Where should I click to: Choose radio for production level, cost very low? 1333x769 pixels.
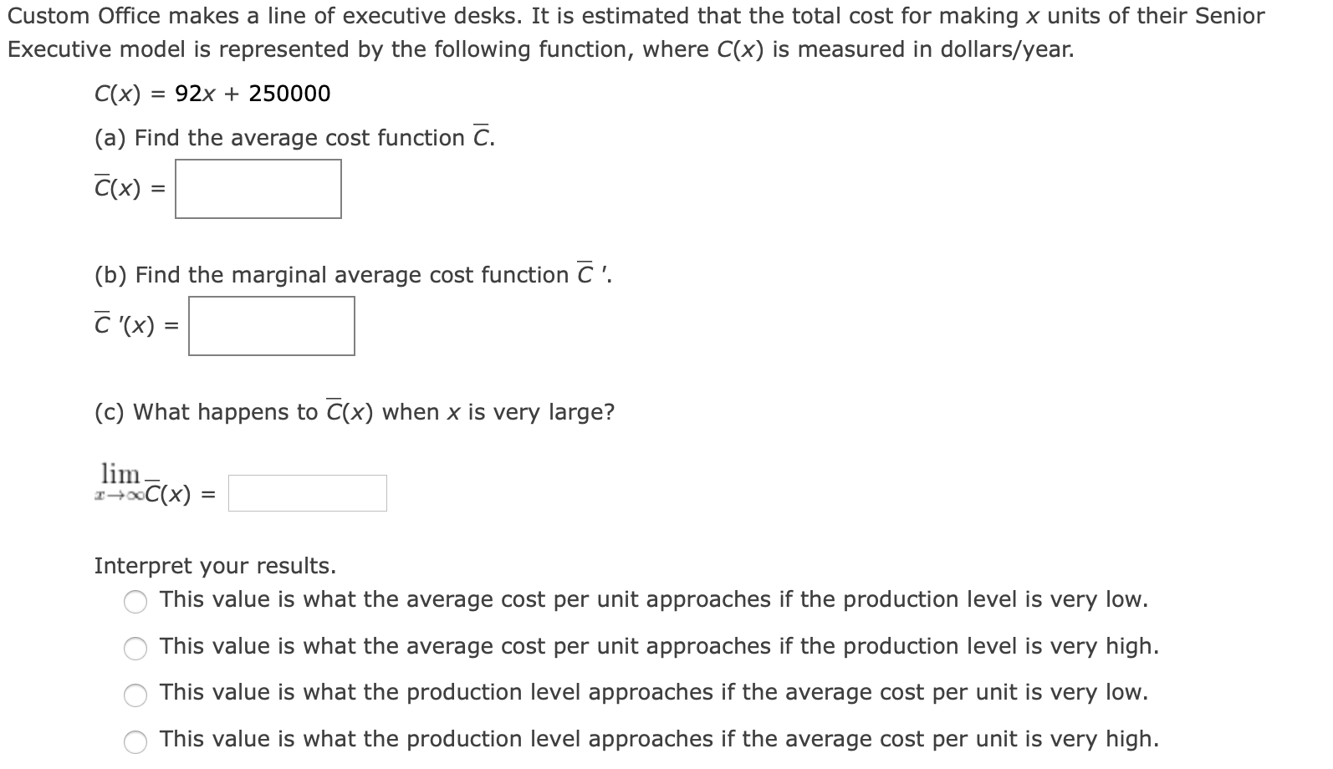click(x=135, y=694)
